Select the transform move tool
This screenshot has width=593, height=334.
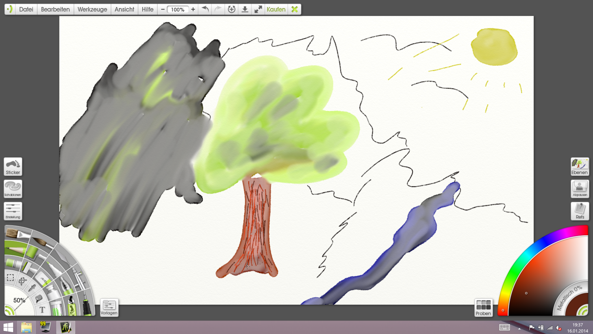pos(23,281)
